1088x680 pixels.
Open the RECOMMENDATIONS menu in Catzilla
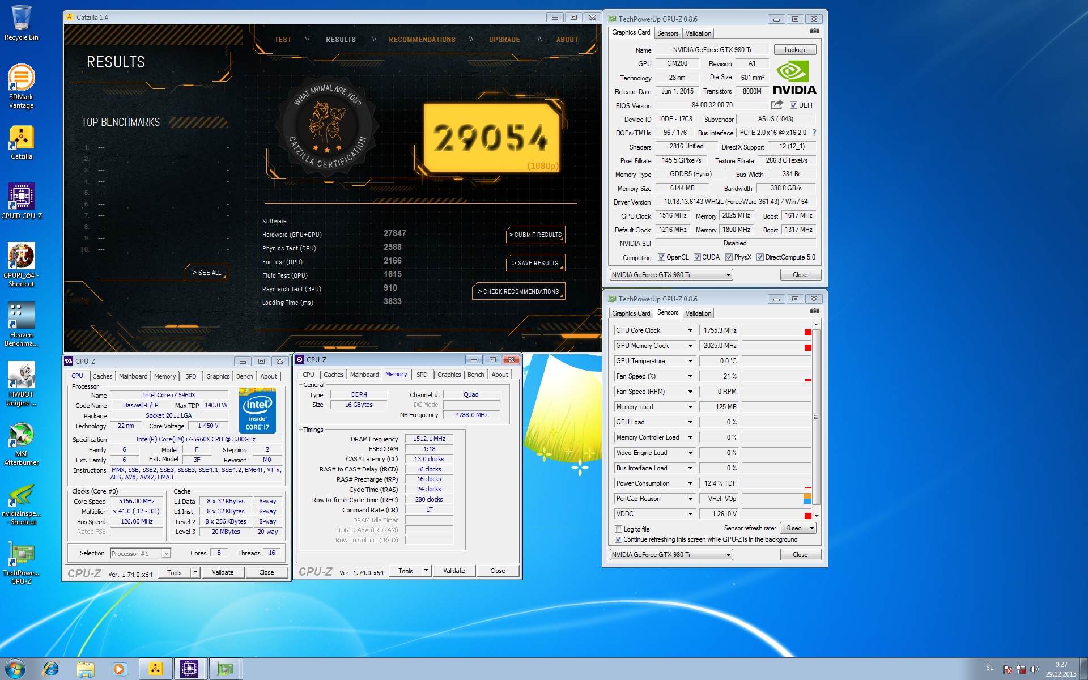(x=422, y=40)
